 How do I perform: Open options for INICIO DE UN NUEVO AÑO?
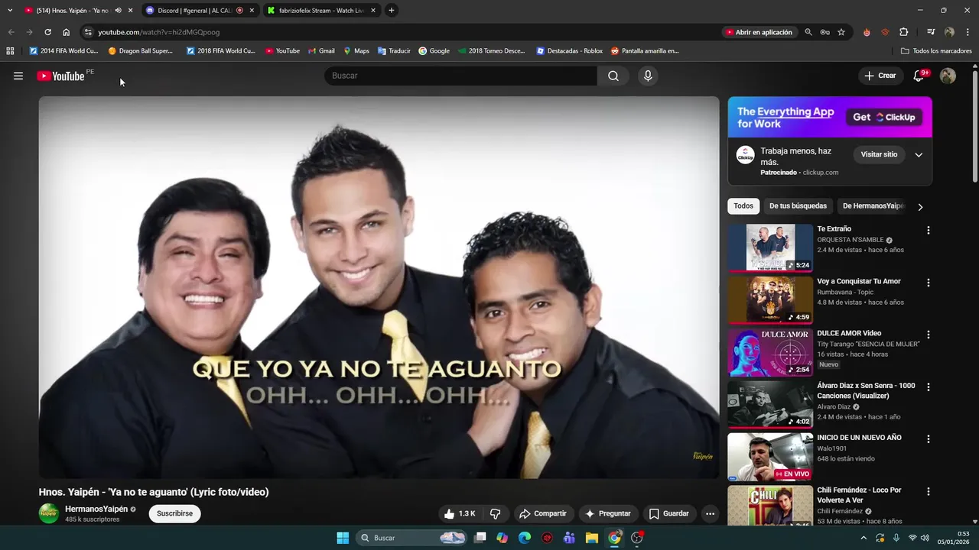coord(929,439)
